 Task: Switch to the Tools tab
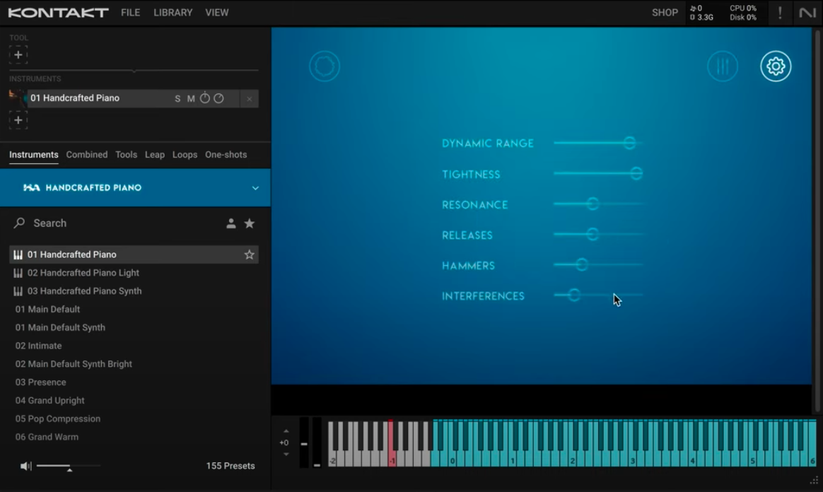click(126, 155)
